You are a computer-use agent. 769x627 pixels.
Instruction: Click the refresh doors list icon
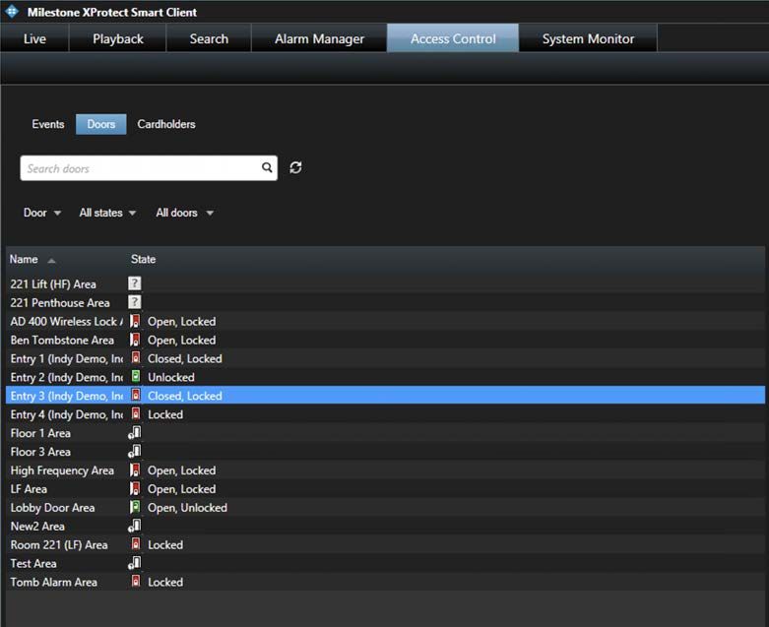(x=295, y=167)
